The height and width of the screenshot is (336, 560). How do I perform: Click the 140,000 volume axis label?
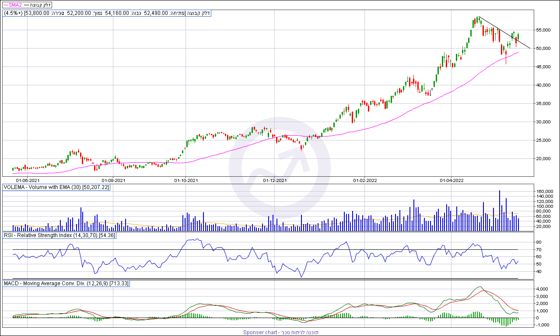coord(545,196)
